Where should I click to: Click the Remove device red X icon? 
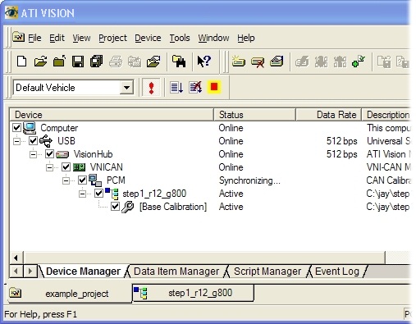(x=258, y=62)
